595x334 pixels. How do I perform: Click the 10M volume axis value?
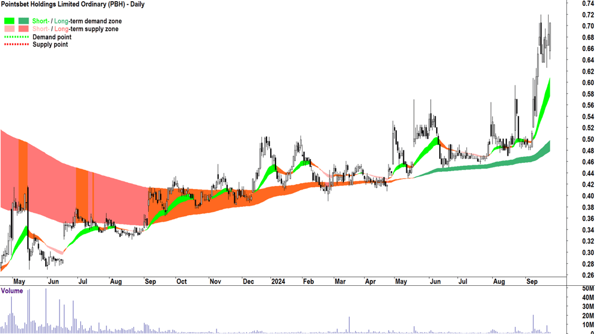point(588,325)
